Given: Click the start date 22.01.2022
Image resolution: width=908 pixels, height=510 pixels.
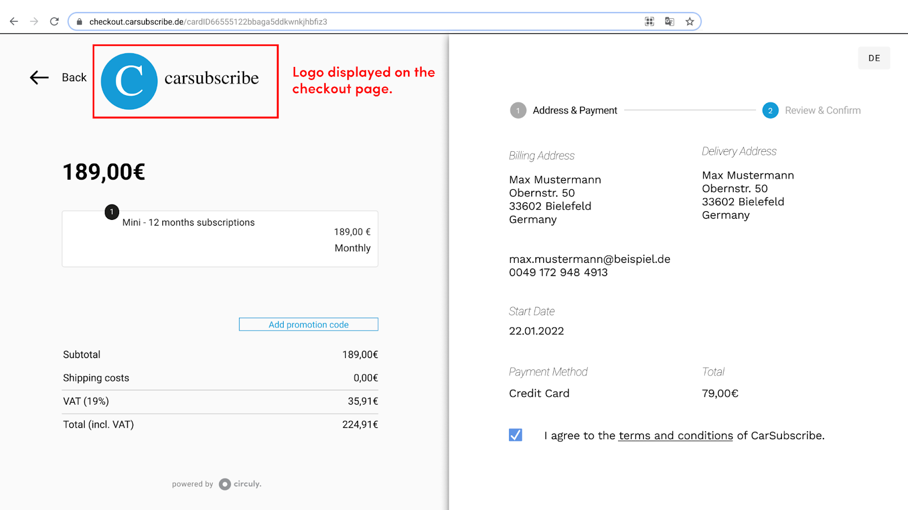Looking at the screenshot, I should (x=536, y=331).
